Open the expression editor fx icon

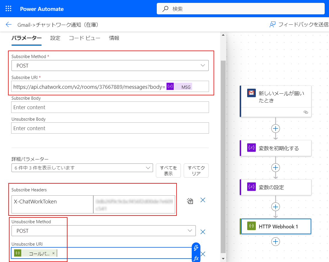[196, 258]
